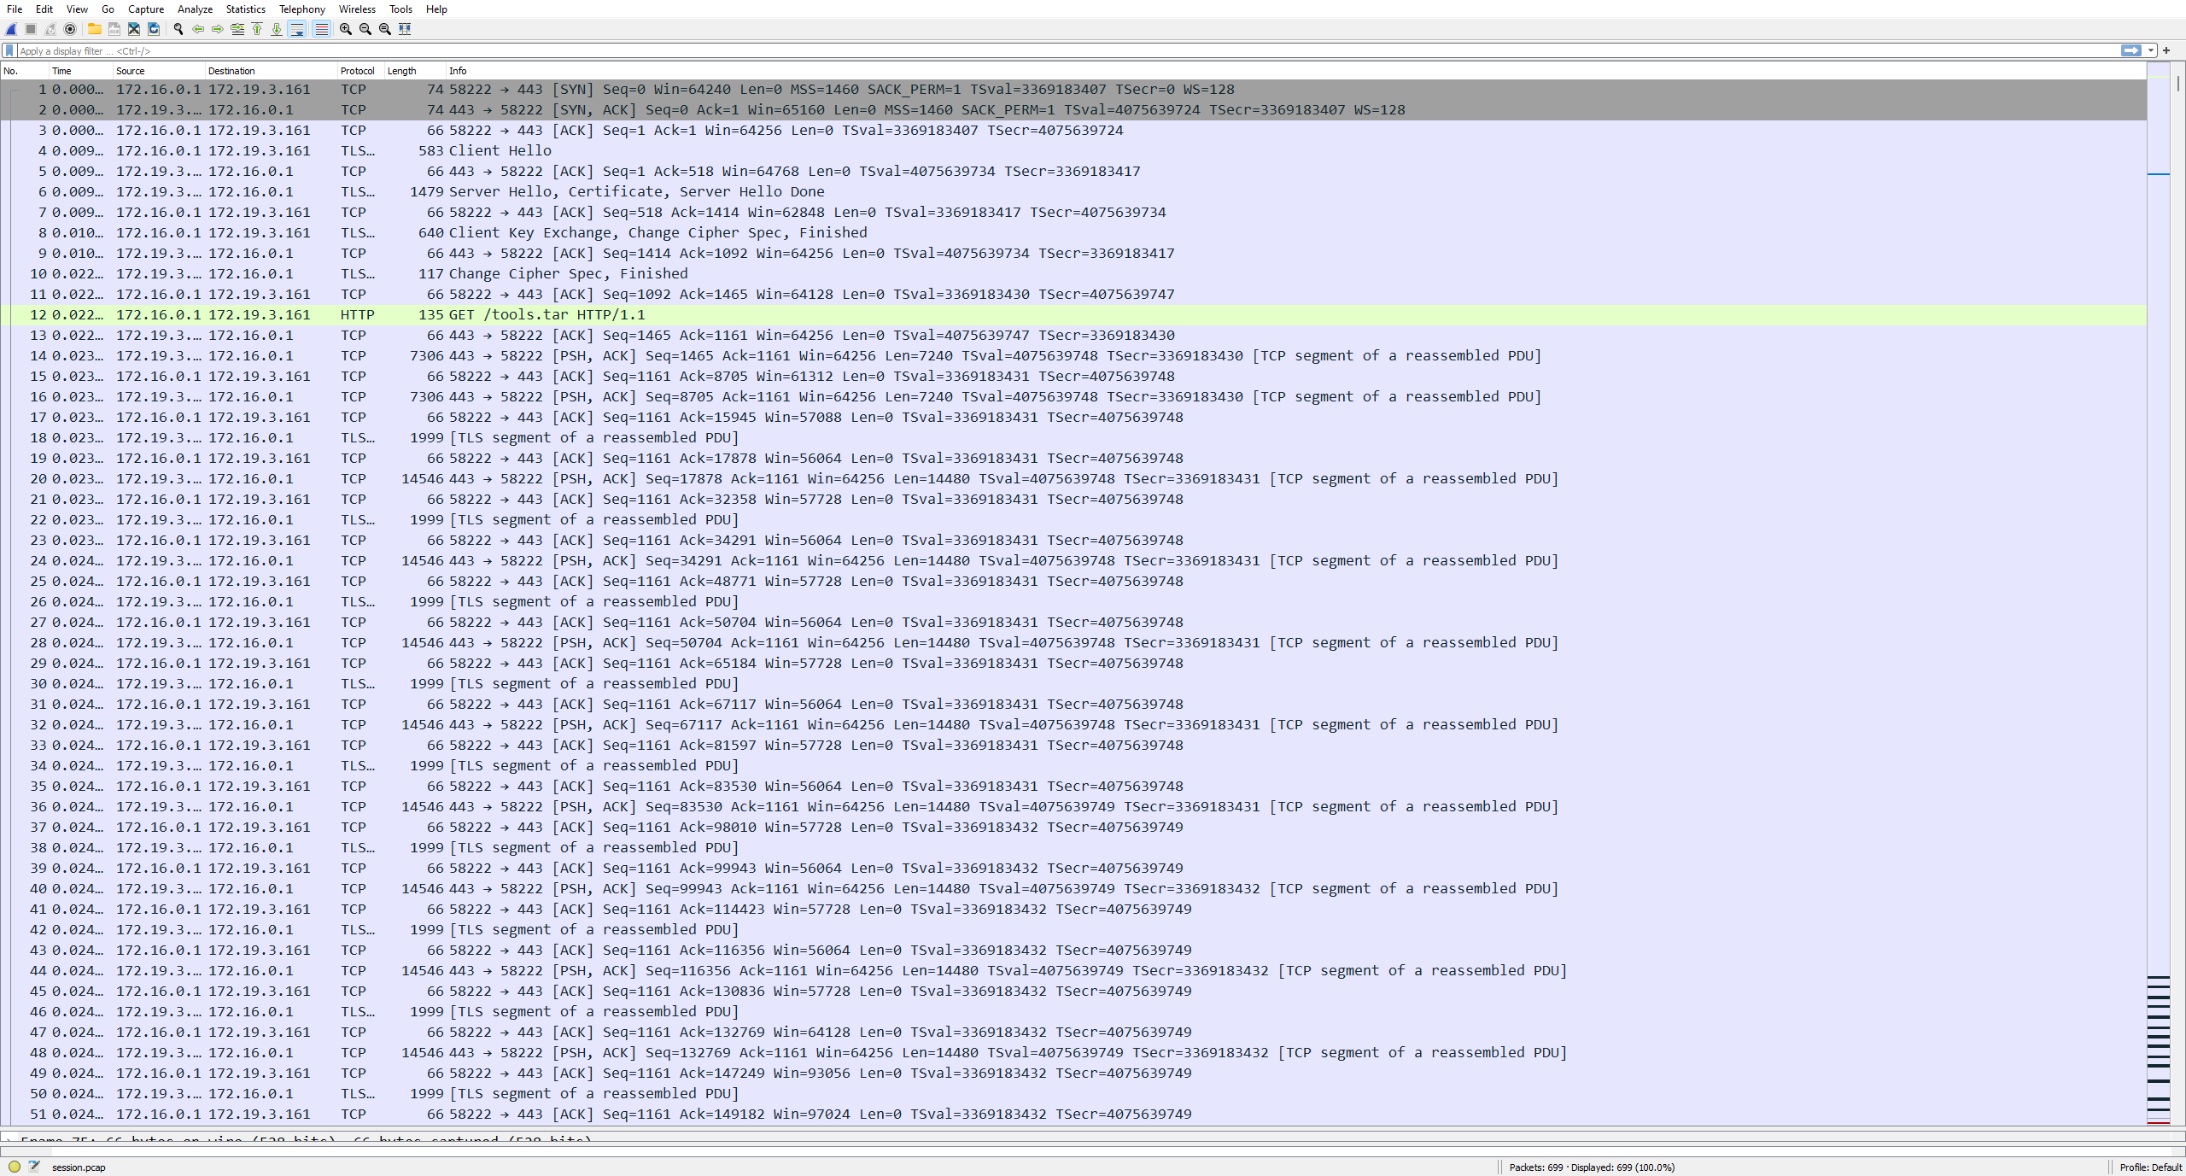Screen dimensions: 2186x1176
Task: Open the Analyze menu
Action: 195,9
